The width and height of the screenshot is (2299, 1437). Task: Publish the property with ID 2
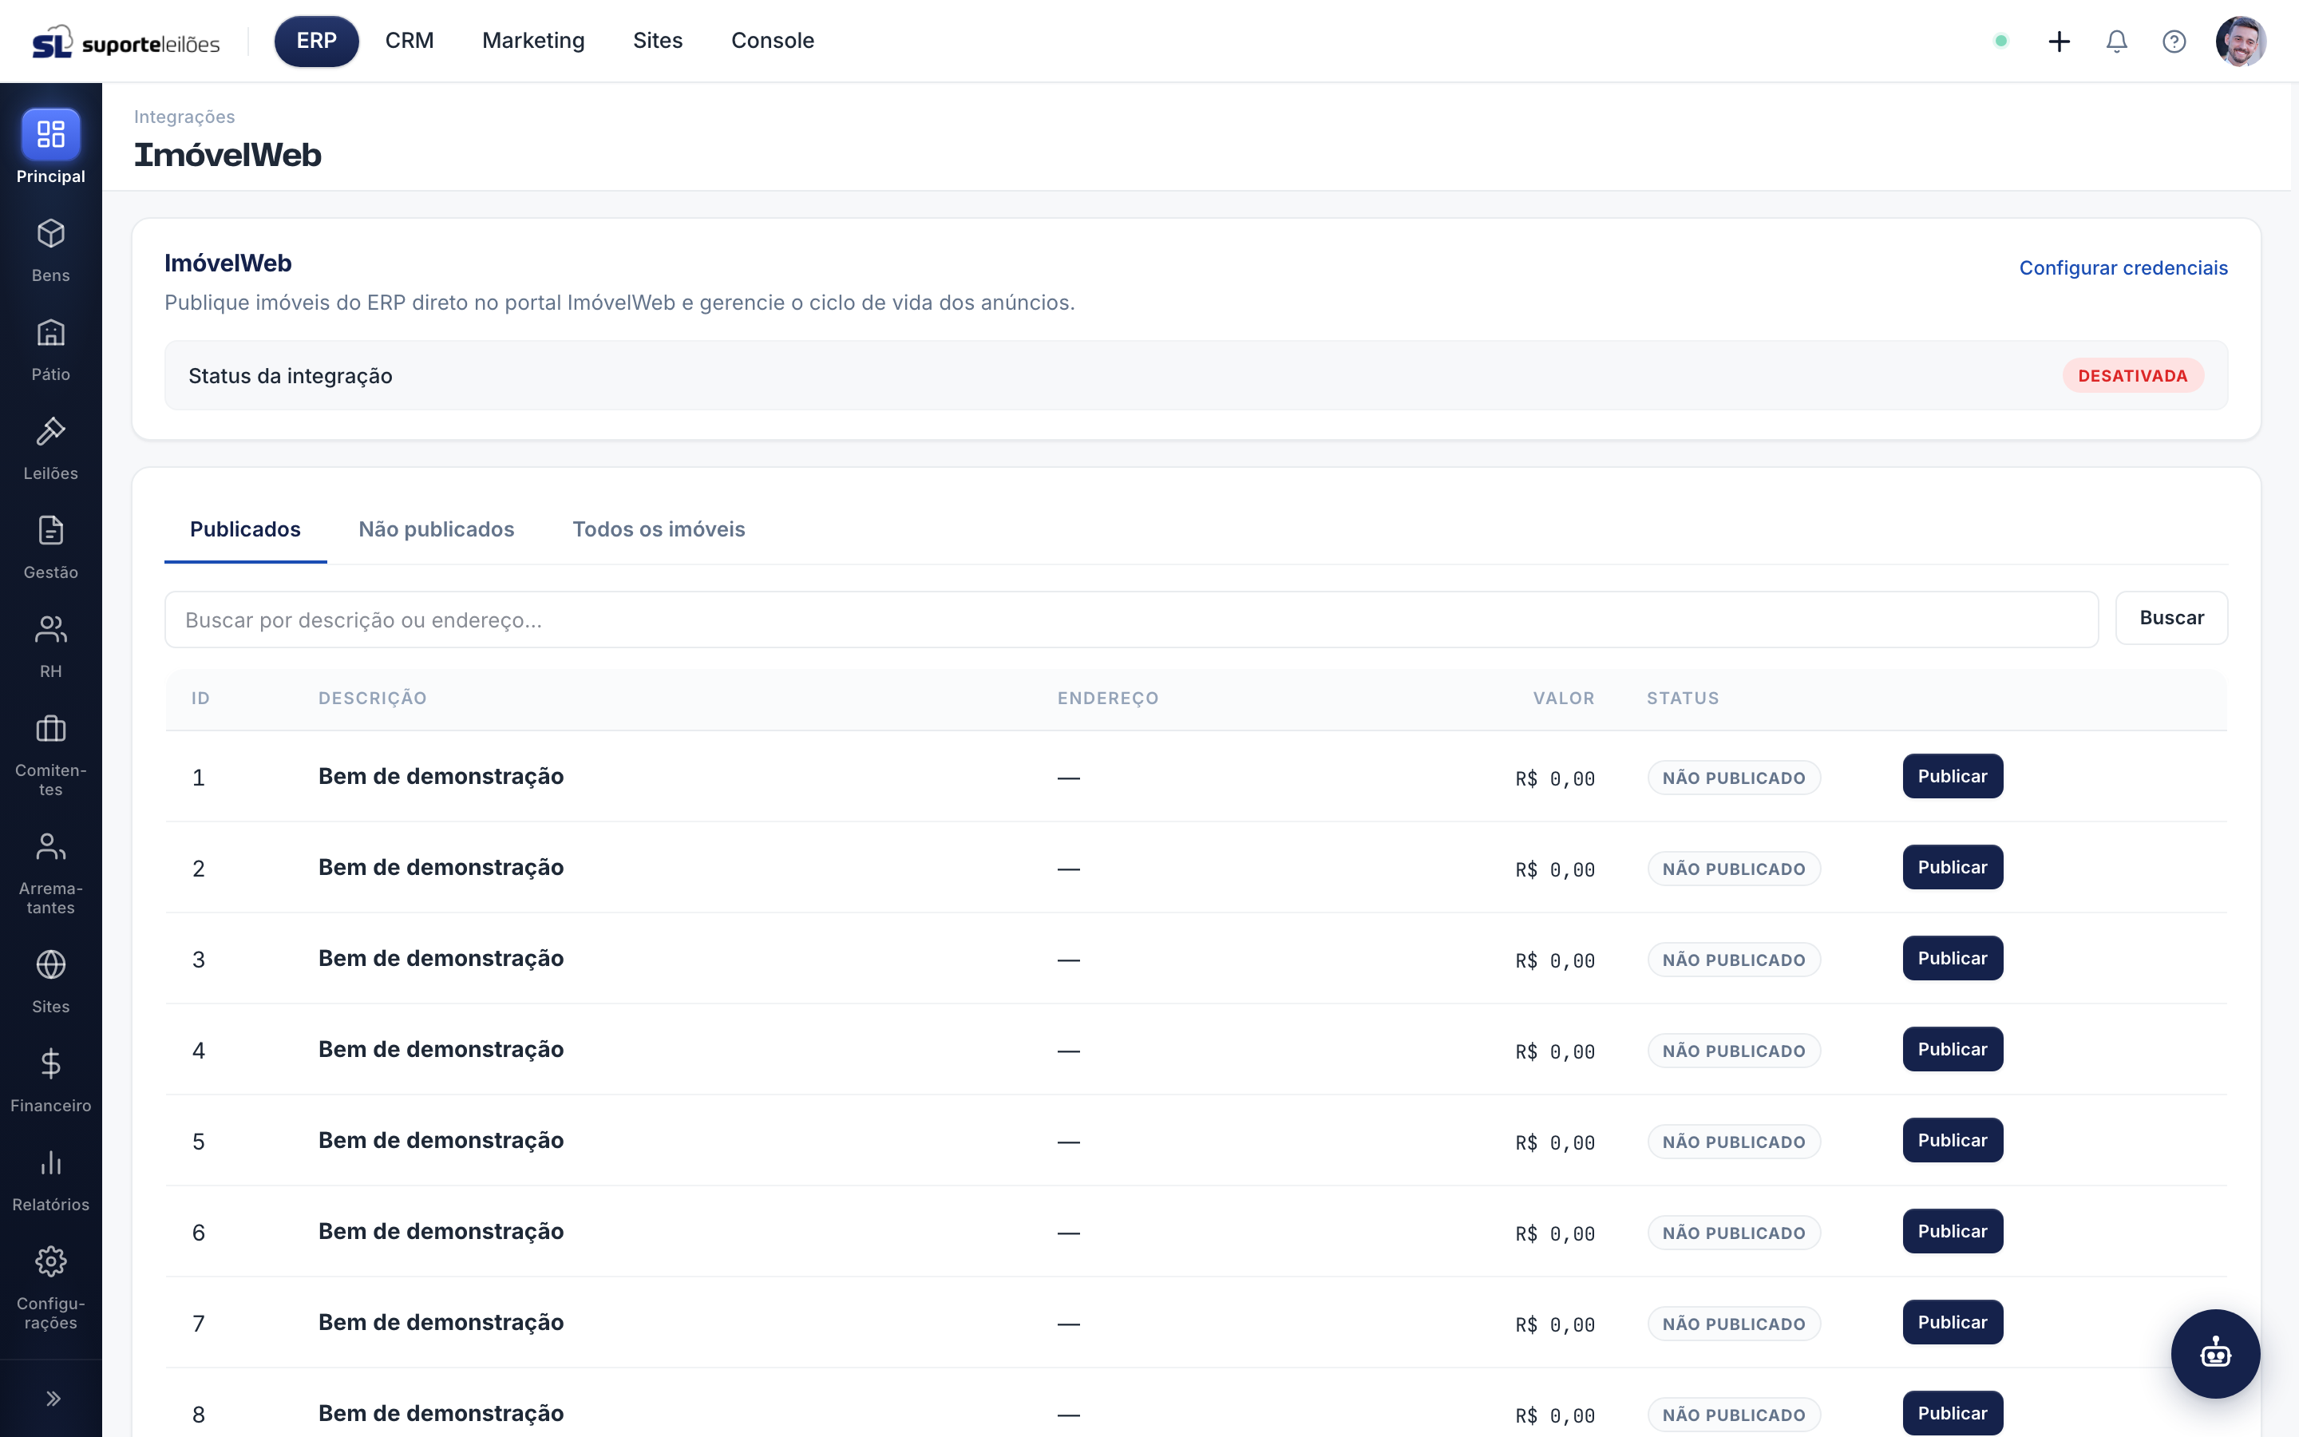pos(1953,868)
